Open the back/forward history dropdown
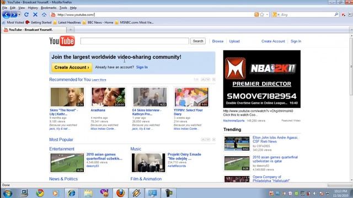This screenshot has width=353, height=198. pos(19,15)
